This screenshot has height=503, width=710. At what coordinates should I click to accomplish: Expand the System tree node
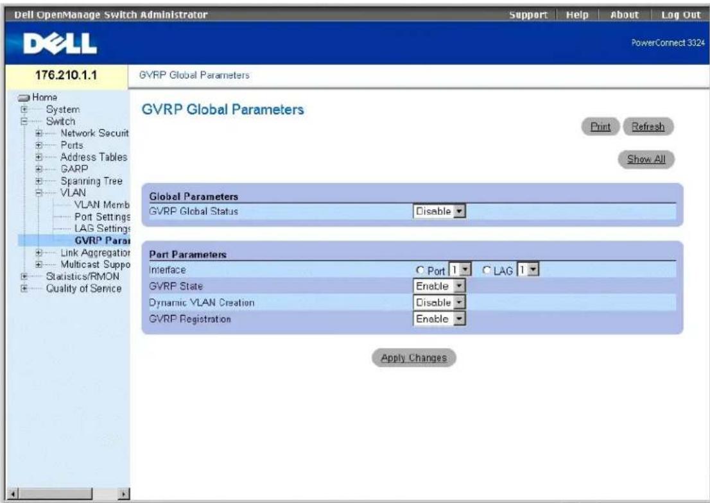pyautogui.click(x=24, y=110)
